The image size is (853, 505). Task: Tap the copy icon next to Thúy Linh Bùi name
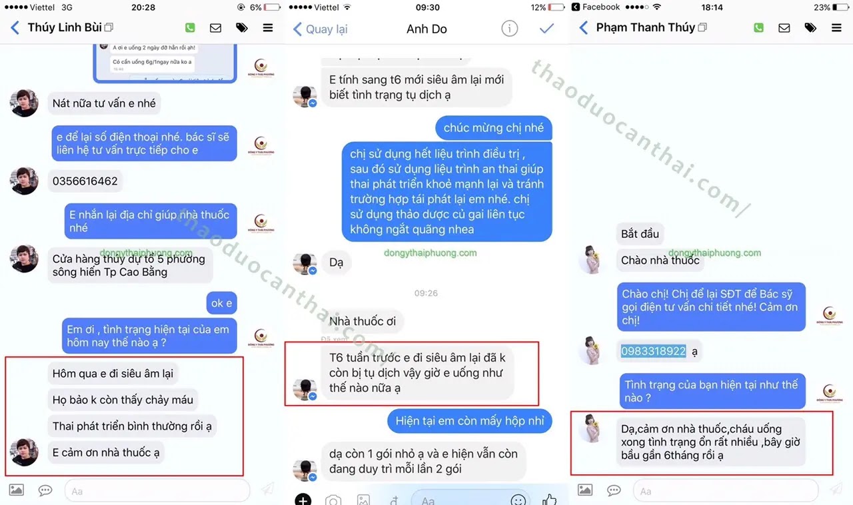click(109, 28)
